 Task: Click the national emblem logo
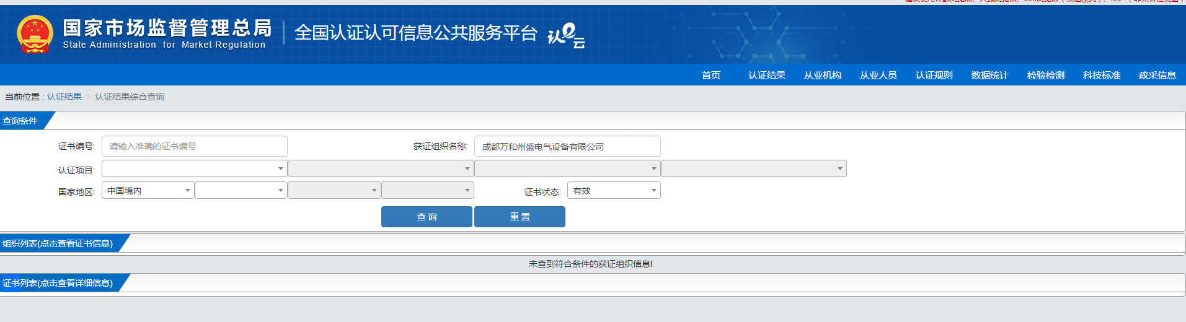35,34
